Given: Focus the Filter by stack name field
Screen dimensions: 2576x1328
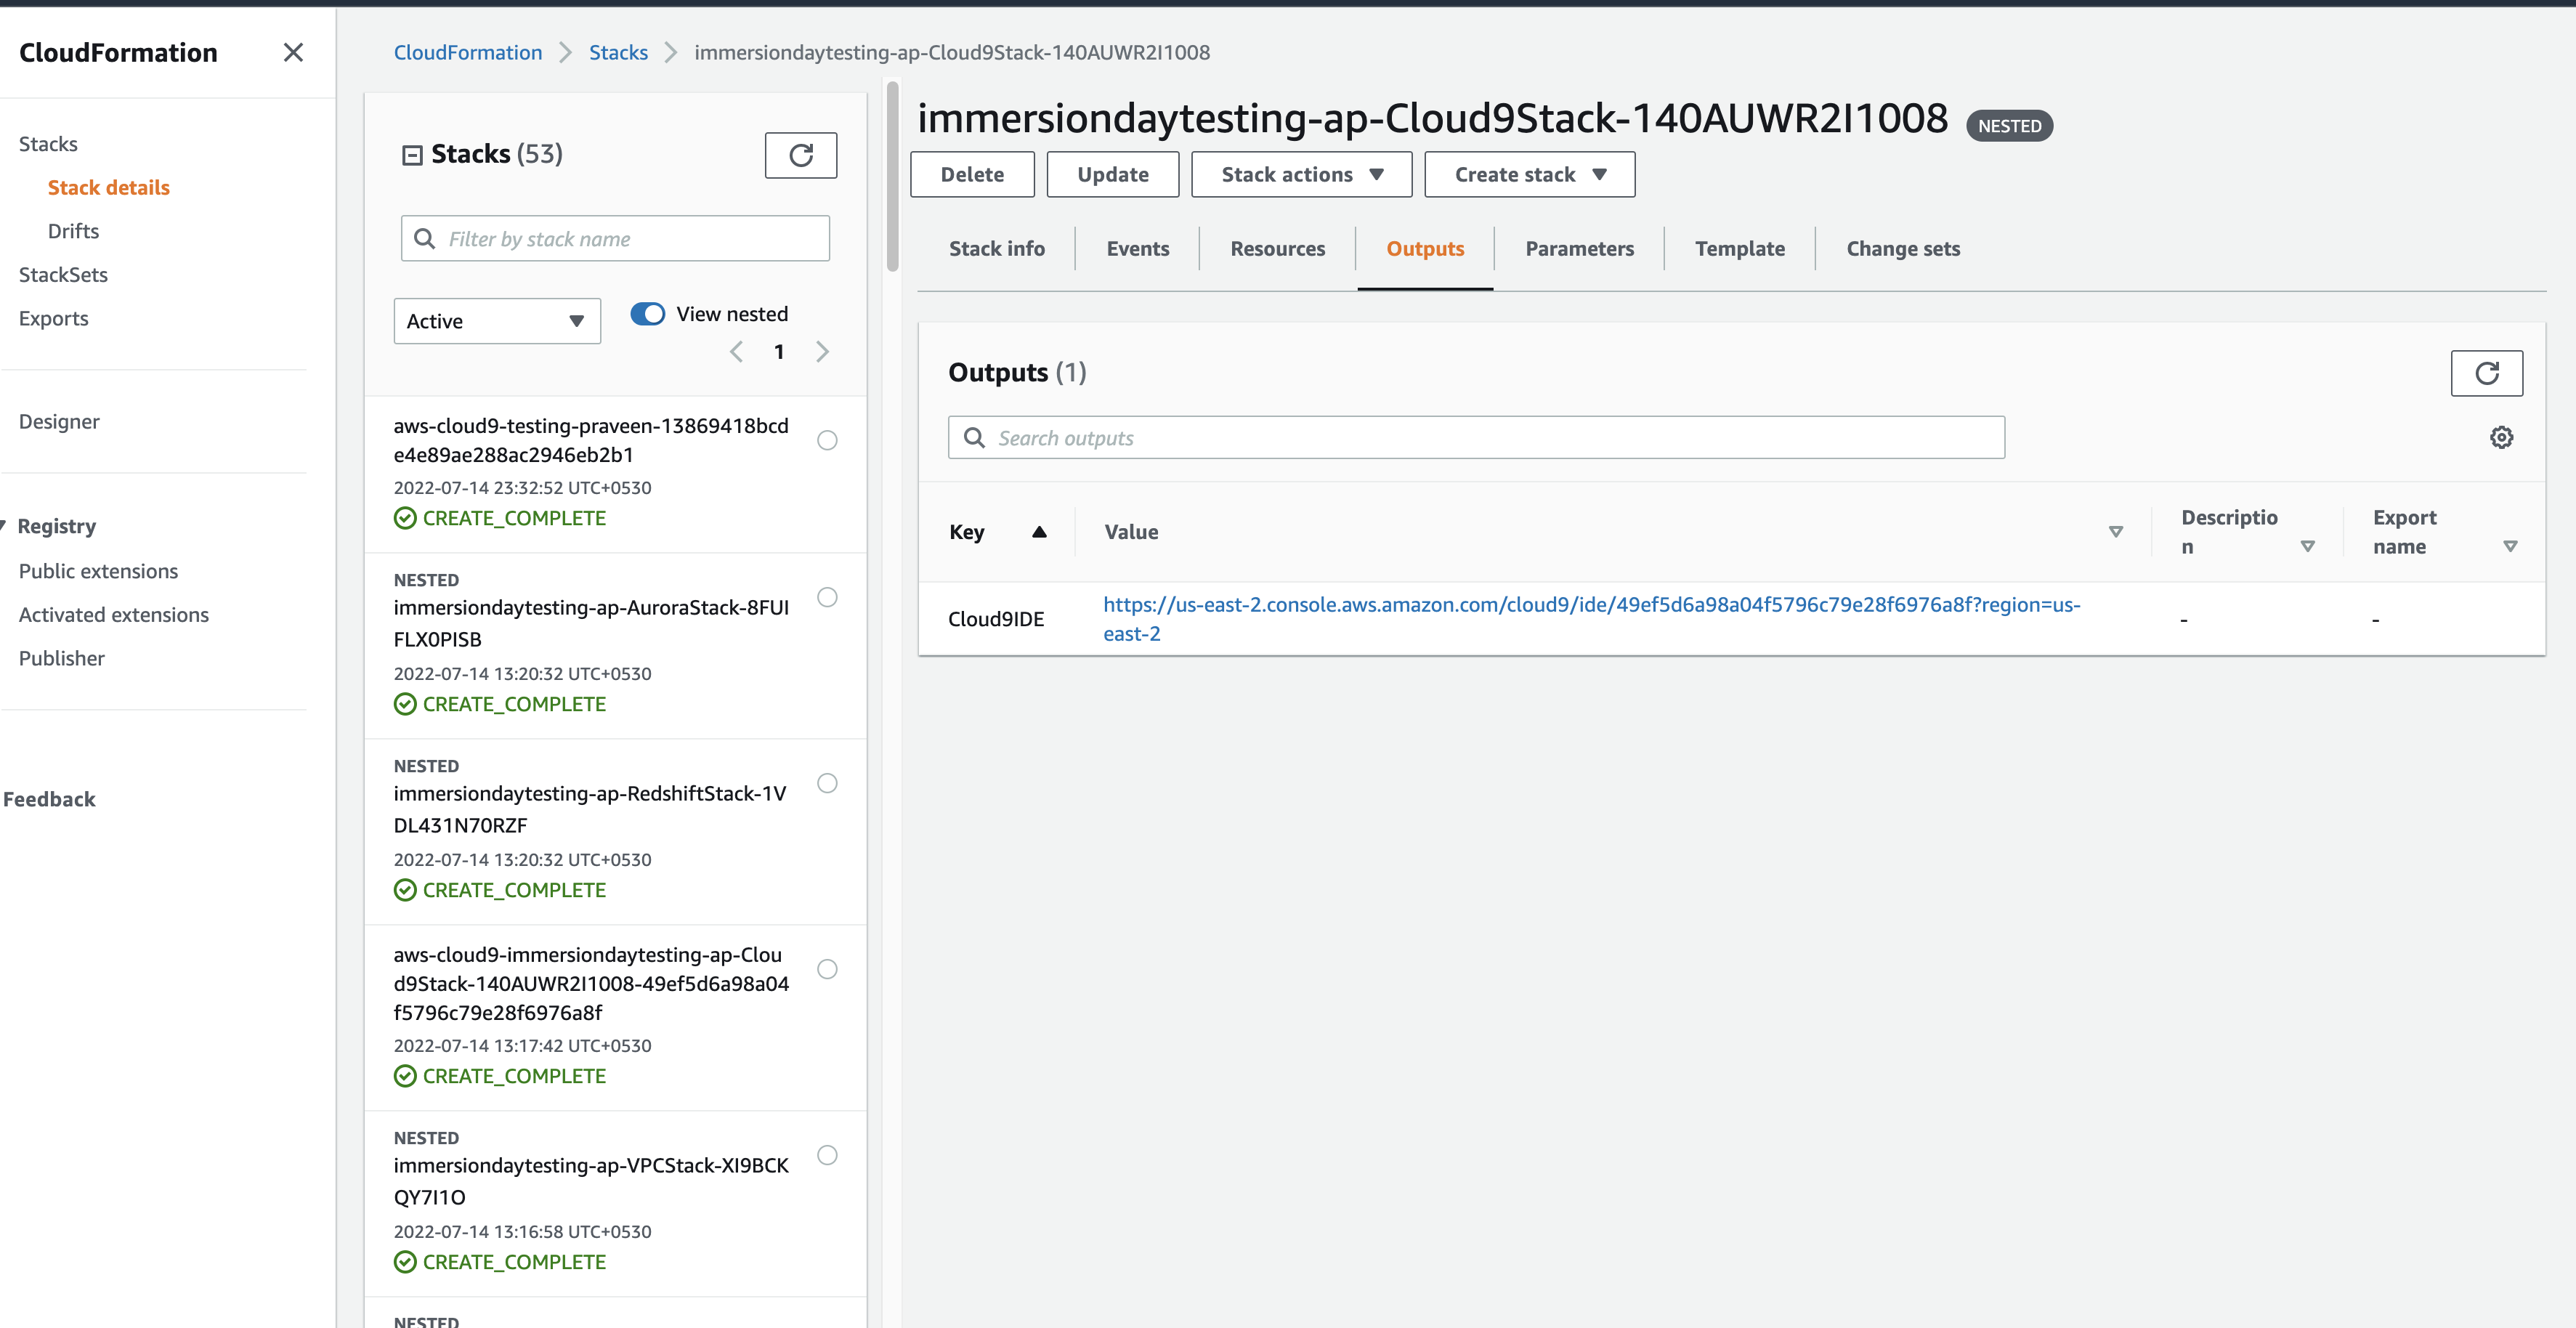Looking at the screenshot, I should (615, 239).
